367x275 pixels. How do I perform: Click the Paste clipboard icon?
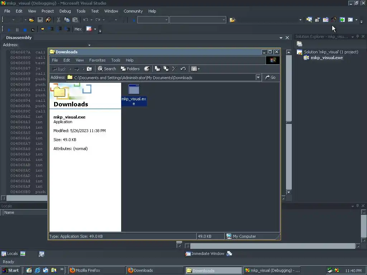coord(75,20)
